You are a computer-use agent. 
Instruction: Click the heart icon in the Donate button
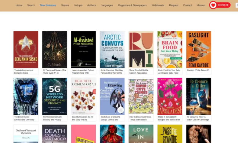click(213, 5)
